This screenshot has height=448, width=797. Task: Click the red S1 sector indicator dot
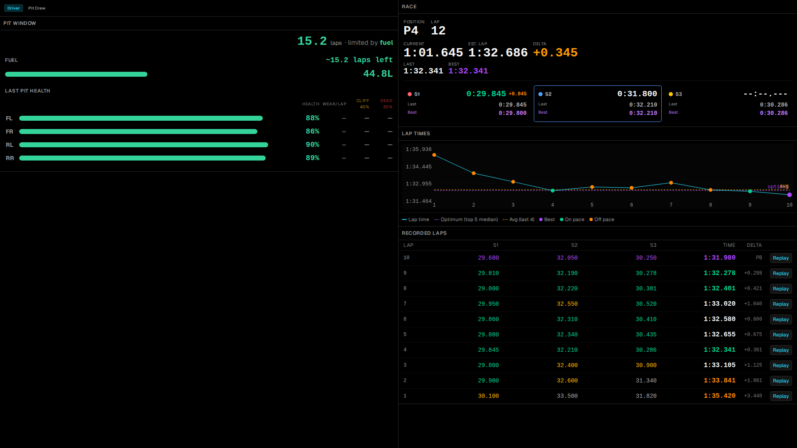[410, 94]
